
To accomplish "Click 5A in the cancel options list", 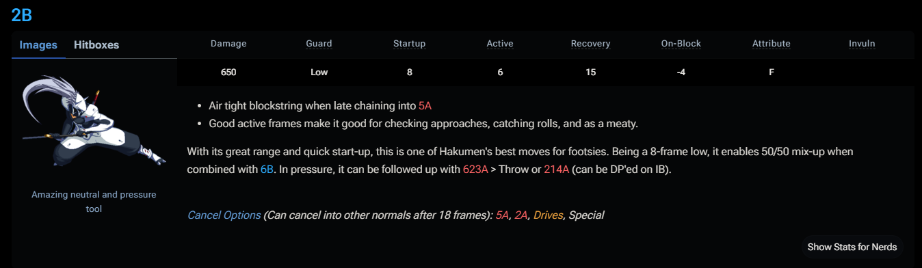I will coord(503,215).
